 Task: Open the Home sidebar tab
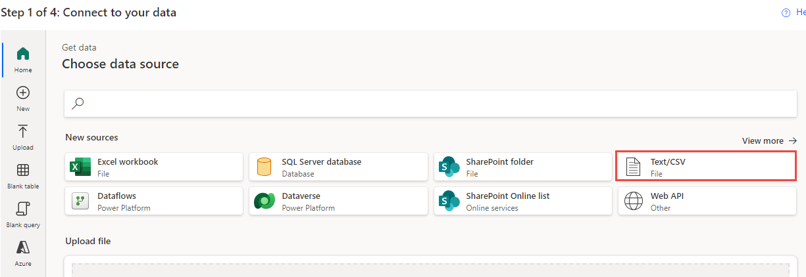(x=23, y=59)
